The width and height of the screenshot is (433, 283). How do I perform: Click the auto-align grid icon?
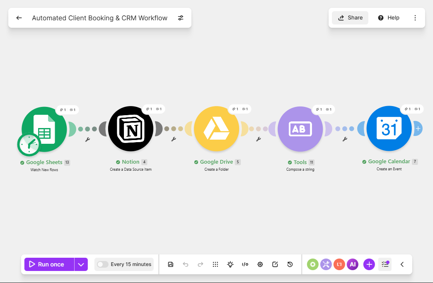point(215,264)
